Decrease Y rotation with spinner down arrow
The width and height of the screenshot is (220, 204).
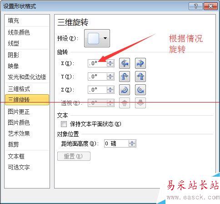click(110, 78)
